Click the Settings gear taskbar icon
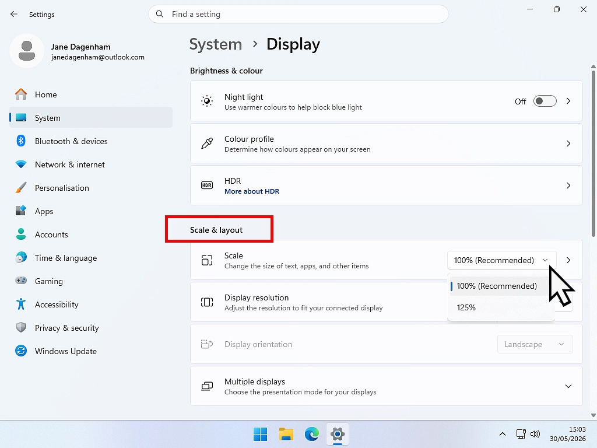This screenshot has width=597, height=448. coord(338,434)
